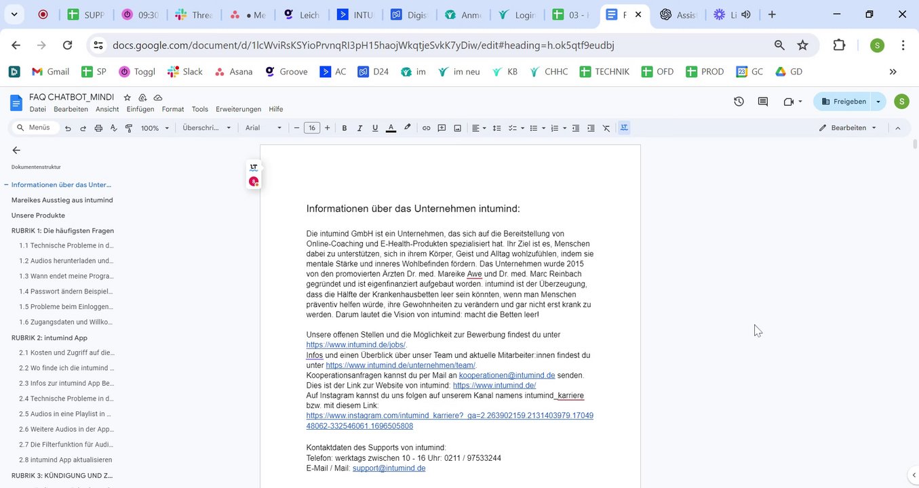Open the Format menu

(173, 109)
